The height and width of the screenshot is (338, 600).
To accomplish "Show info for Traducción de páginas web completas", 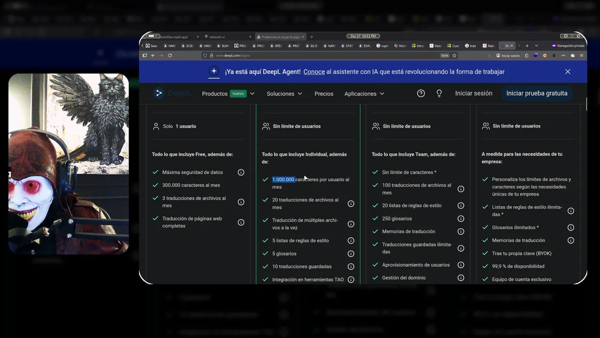I will (x=241, y=222).
